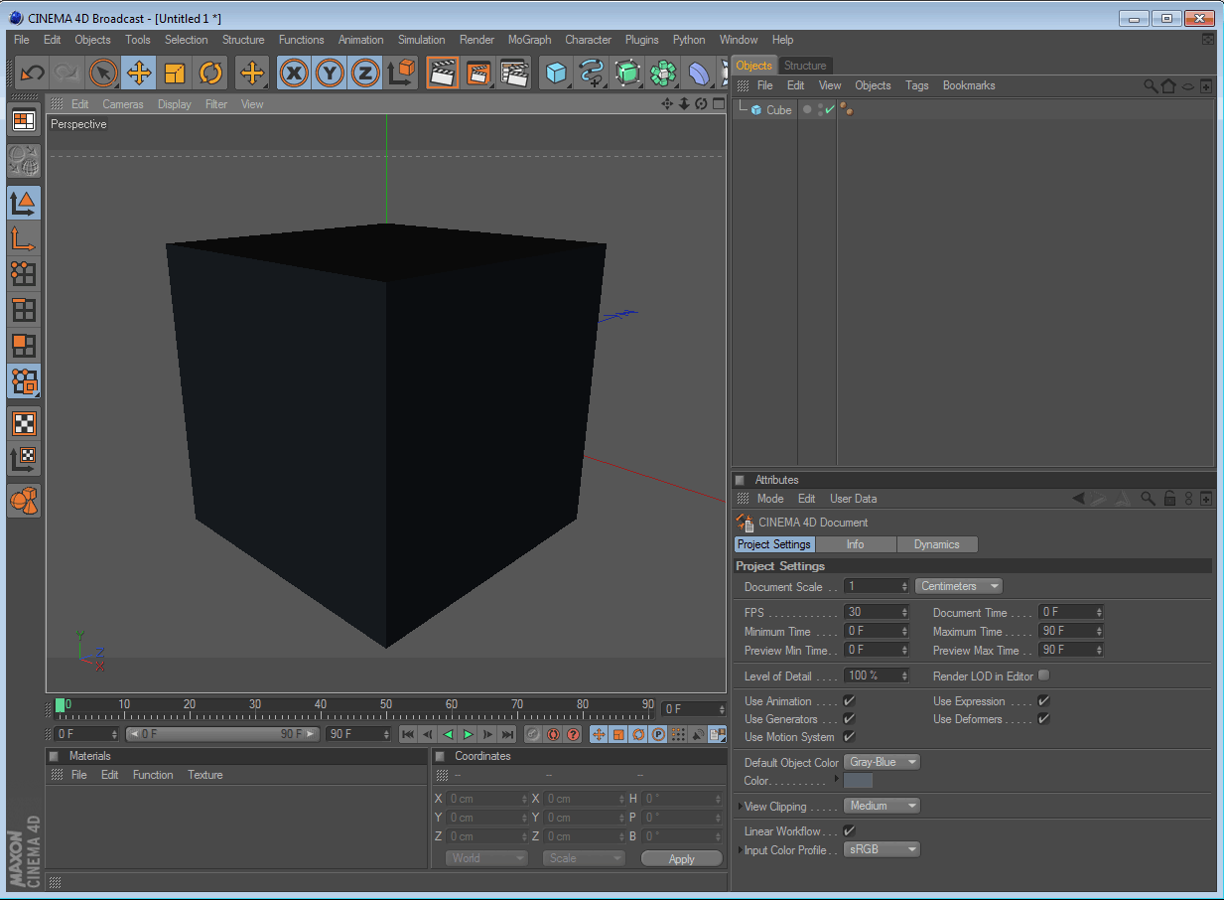This screenshot has height=900, width=1224.
Task: Click the primitives group icon in left sidebar
Action: pos(24,501)
